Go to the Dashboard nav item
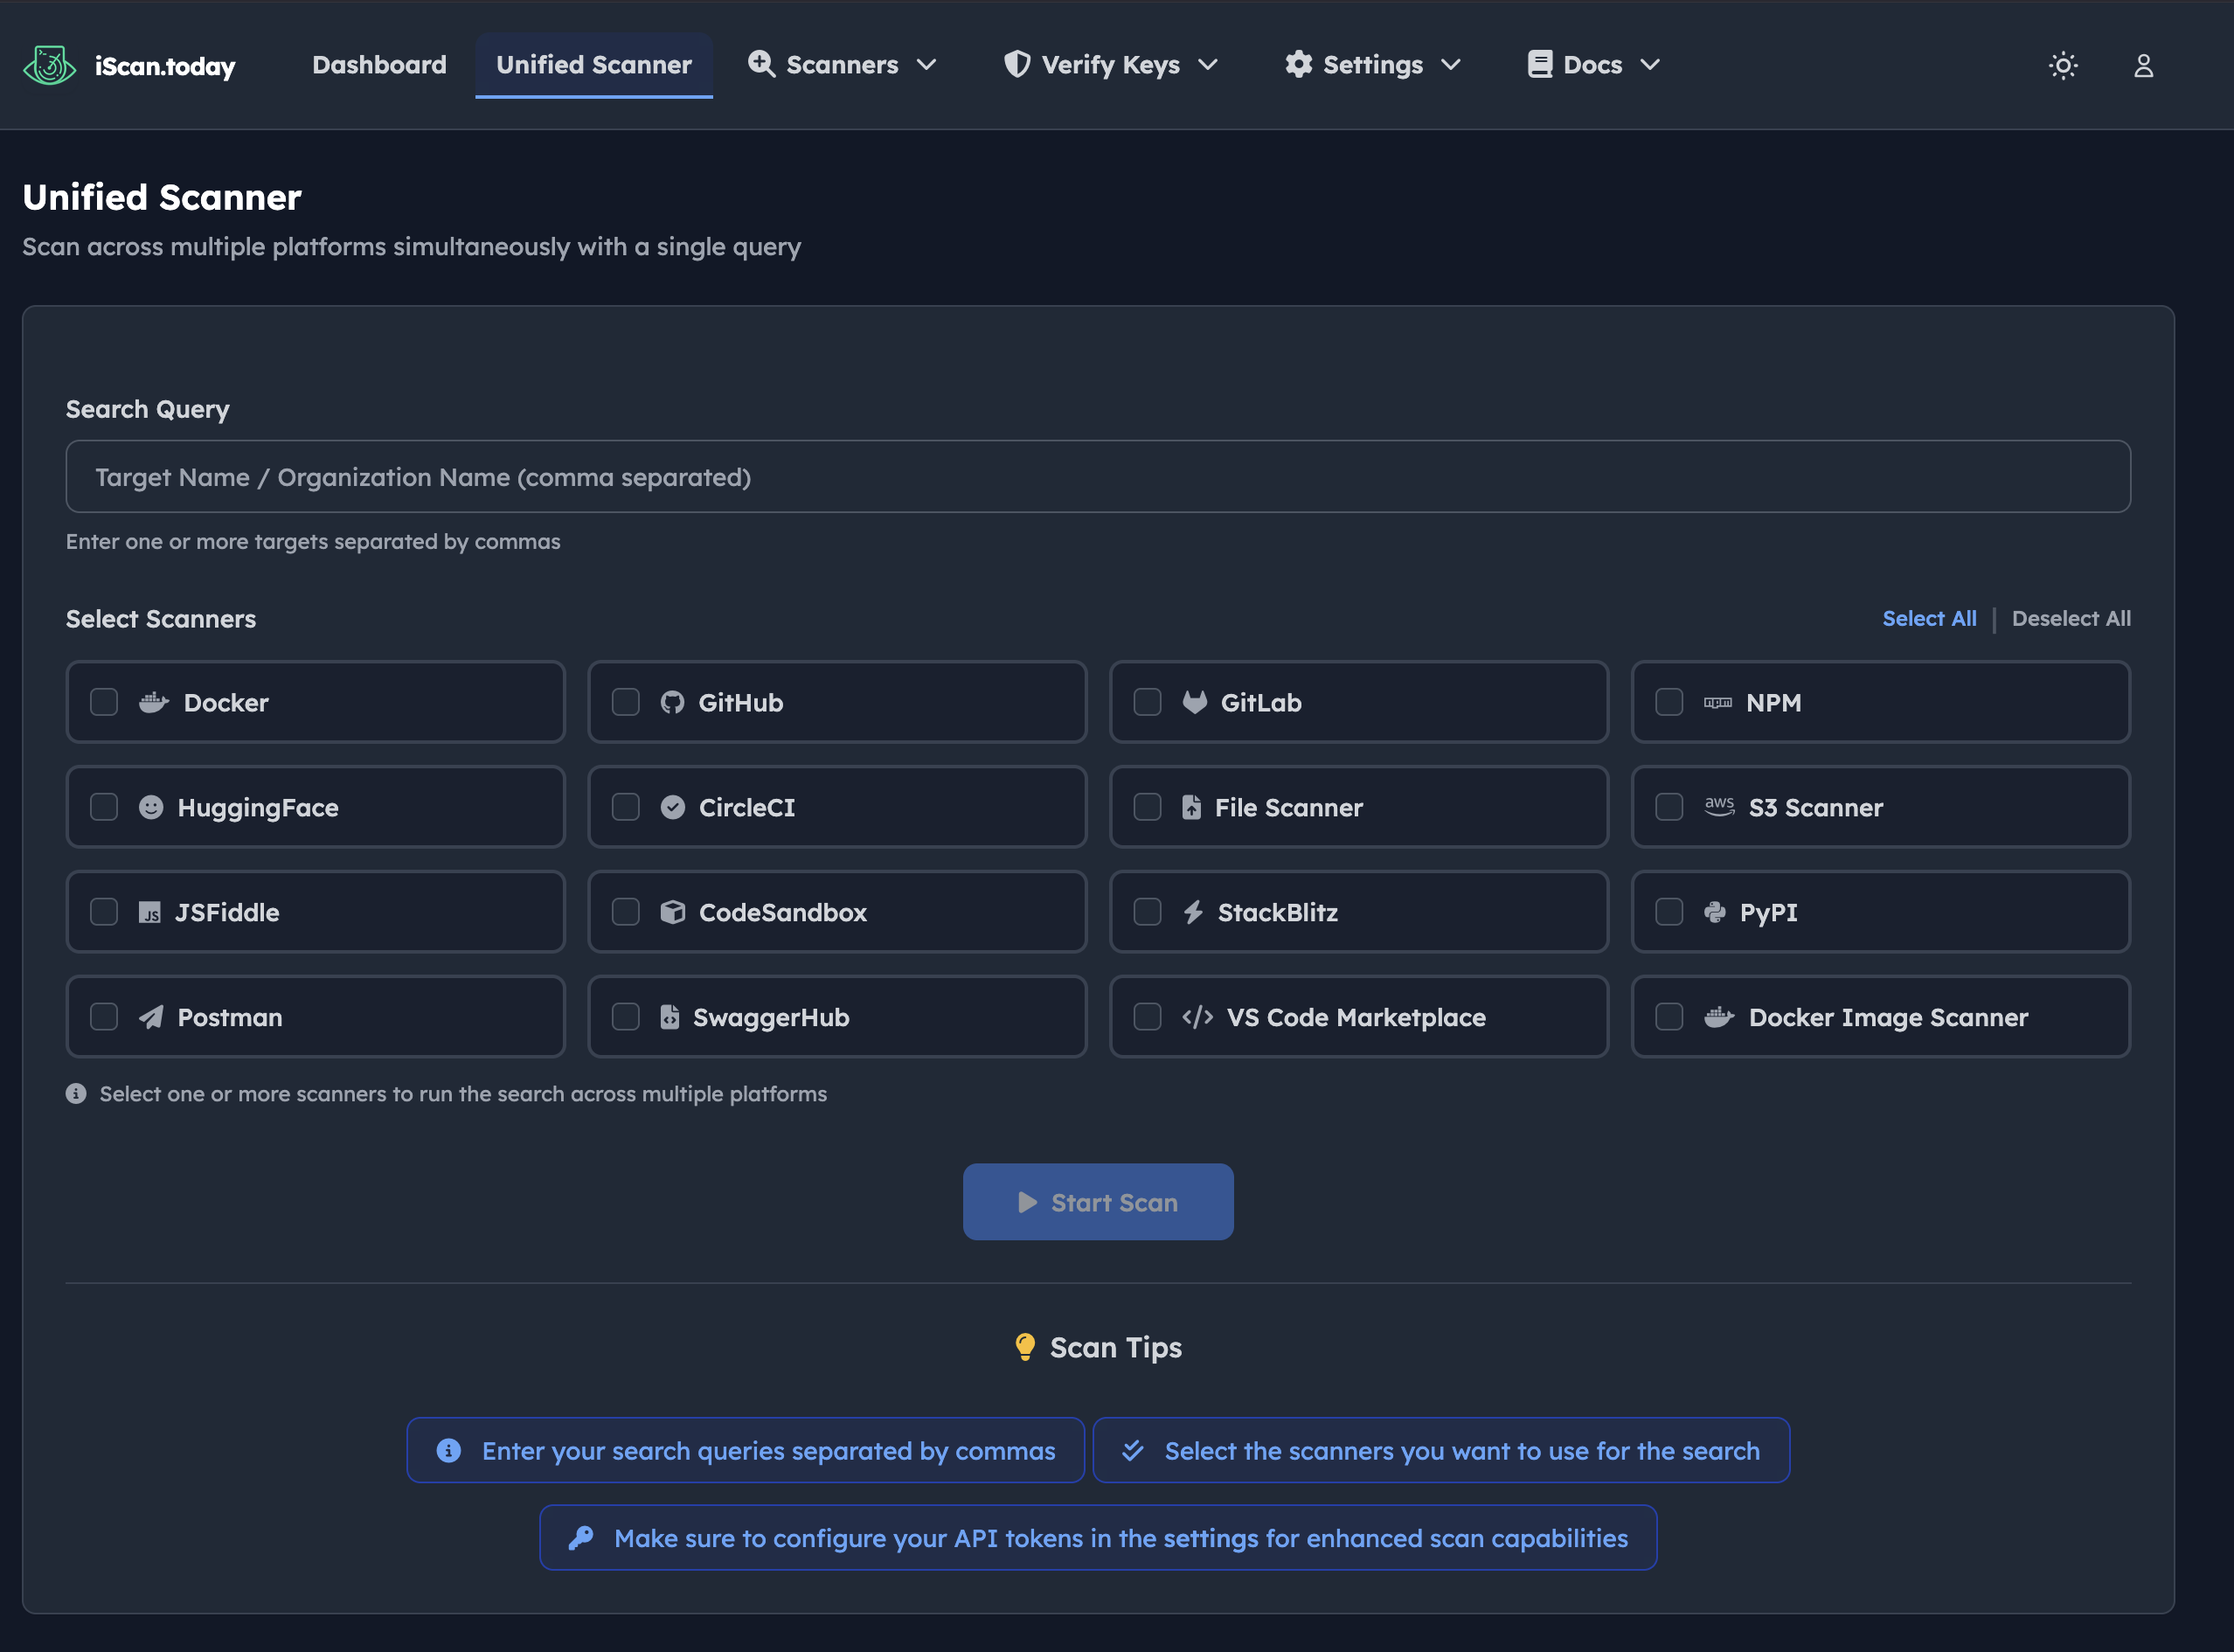Viewport: 2234px width, 1652px height. pos(379,65)
